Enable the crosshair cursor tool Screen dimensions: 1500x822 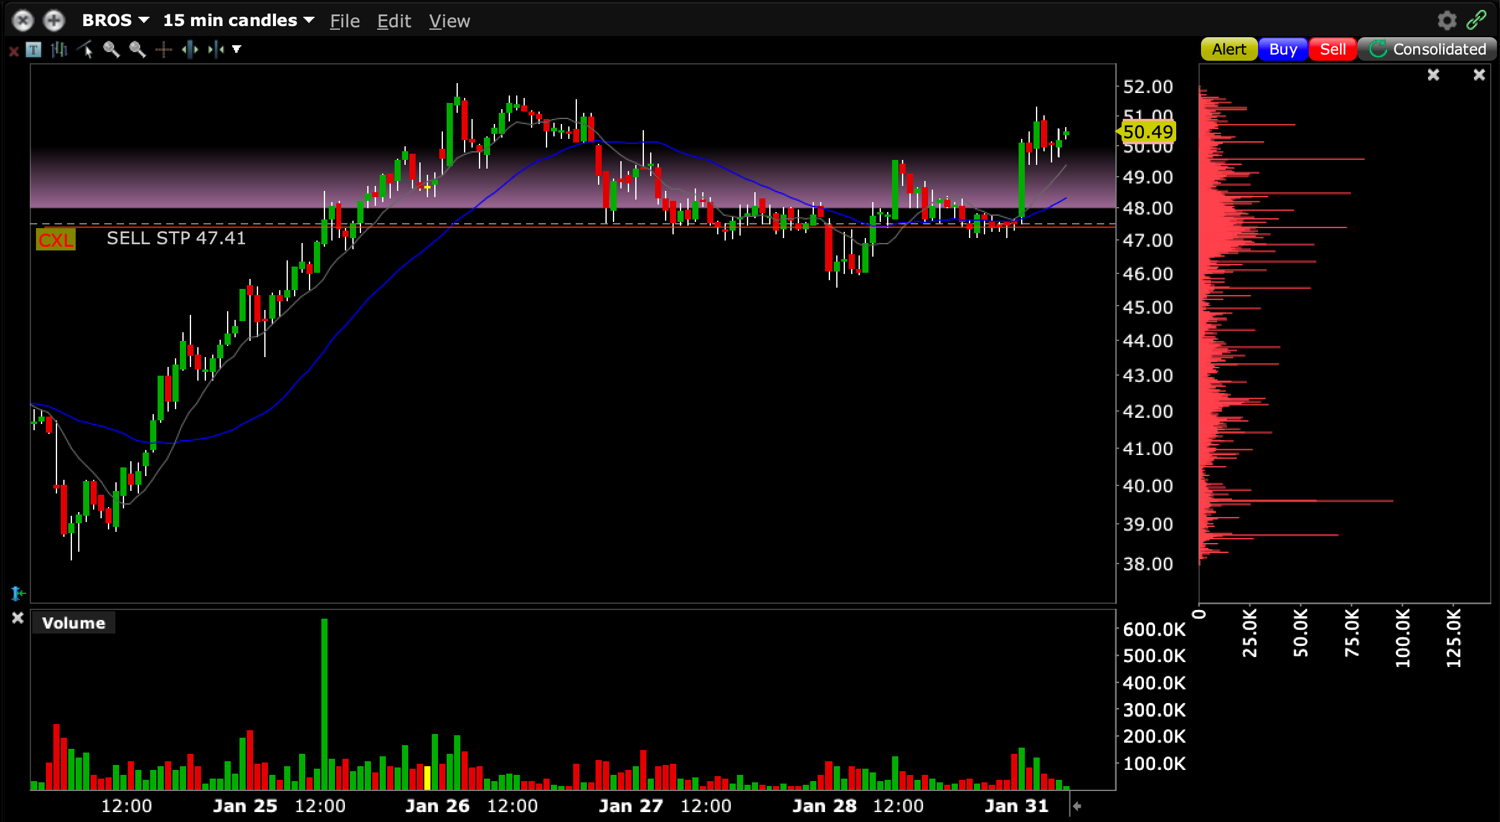click(x=164, y=50)
